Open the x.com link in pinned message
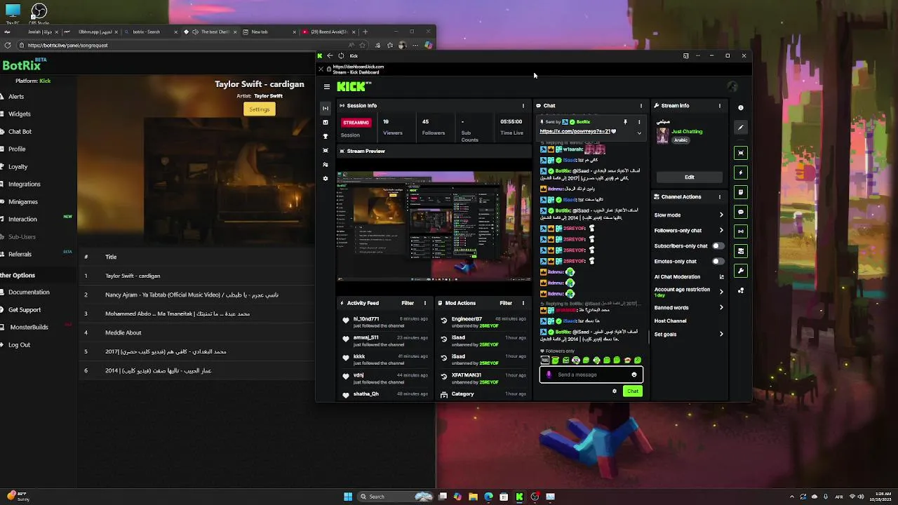This screenshot has width=898, height=505. click(574, 131)
